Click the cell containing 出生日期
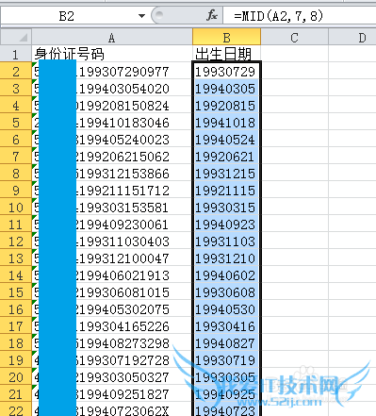 (x=226, y=54)
